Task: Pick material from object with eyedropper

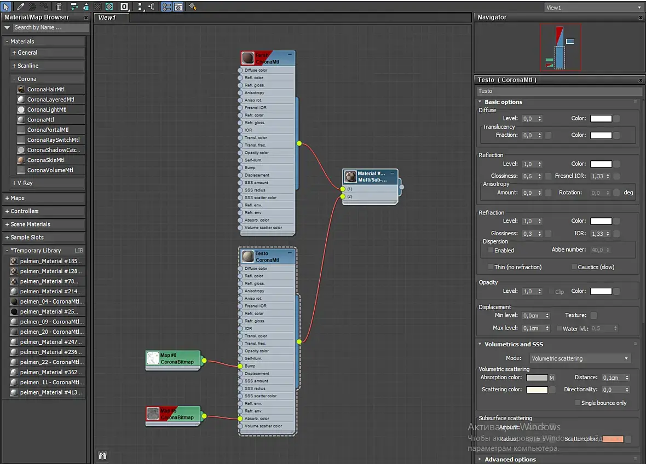Action: [20, 7]
